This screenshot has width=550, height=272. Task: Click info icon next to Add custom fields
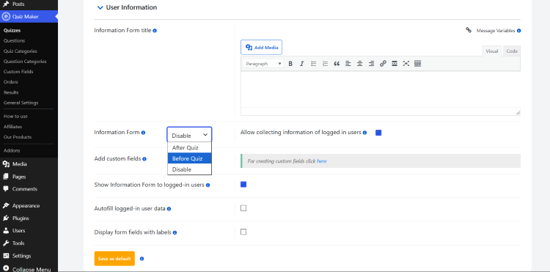tap(144, 159)
